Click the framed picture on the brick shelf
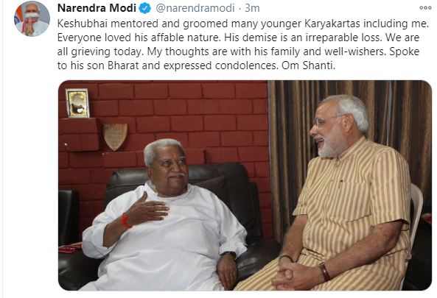This screenshot has height=298, width=437. (78, 103)
